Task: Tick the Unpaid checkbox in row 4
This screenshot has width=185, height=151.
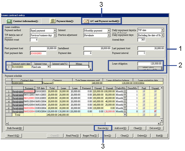Action: [155, 101]
